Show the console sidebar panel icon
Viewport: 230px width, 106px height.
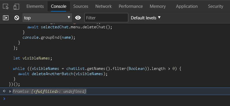[x=6, y=18]
